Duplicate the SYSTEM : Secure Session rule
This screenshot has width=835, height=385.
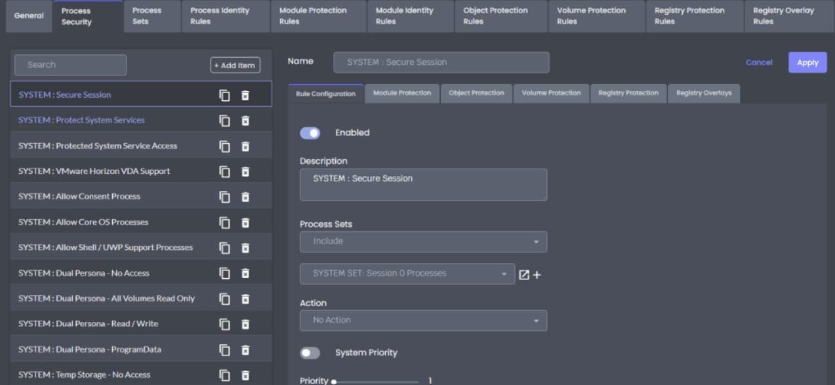tap(225, 95)
